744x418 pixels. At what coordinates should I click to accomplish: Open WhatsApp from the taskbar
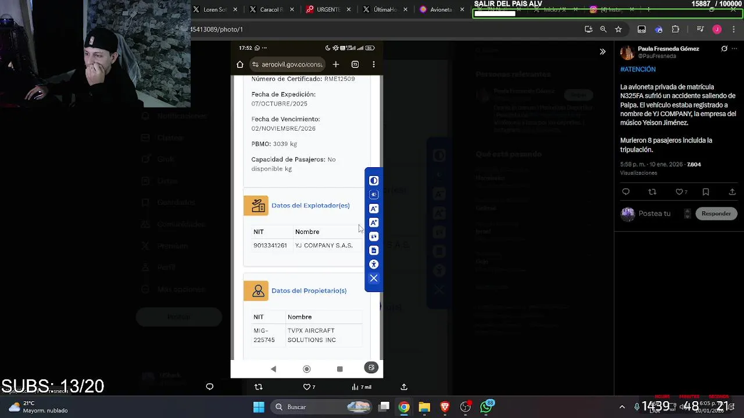pos(486,407)
